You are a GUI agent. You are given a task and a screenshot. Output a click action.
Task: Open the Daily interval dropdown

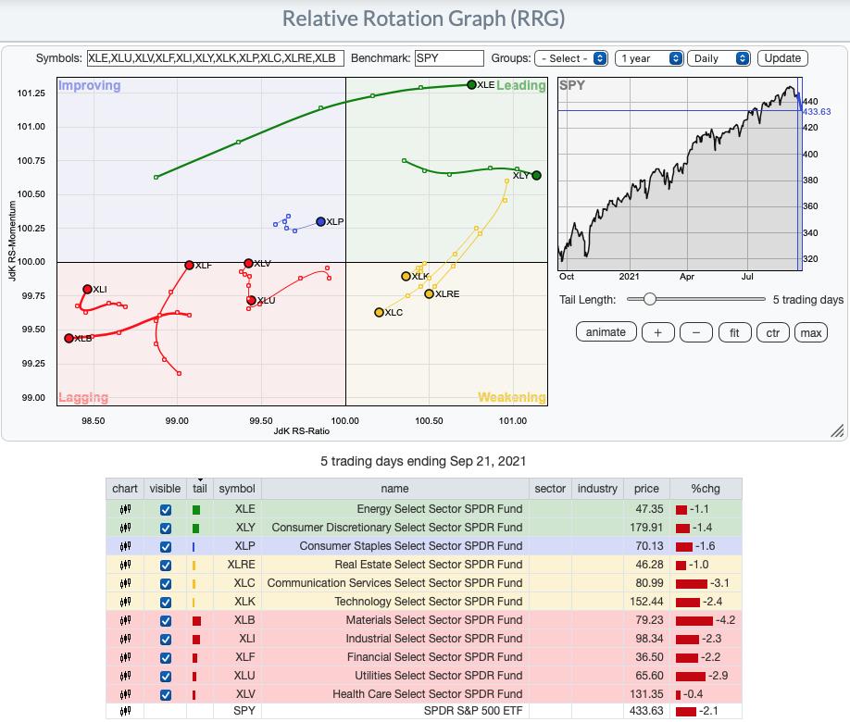point(719,58)
